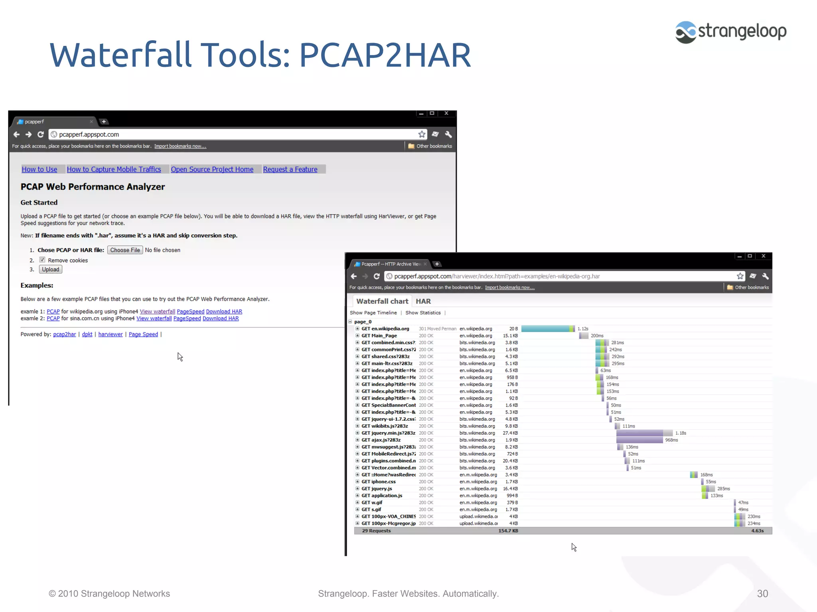Go forward in HTTP Archive Viewer window
The height and width of the screenshot is (612, 817).
click(365, 276)
